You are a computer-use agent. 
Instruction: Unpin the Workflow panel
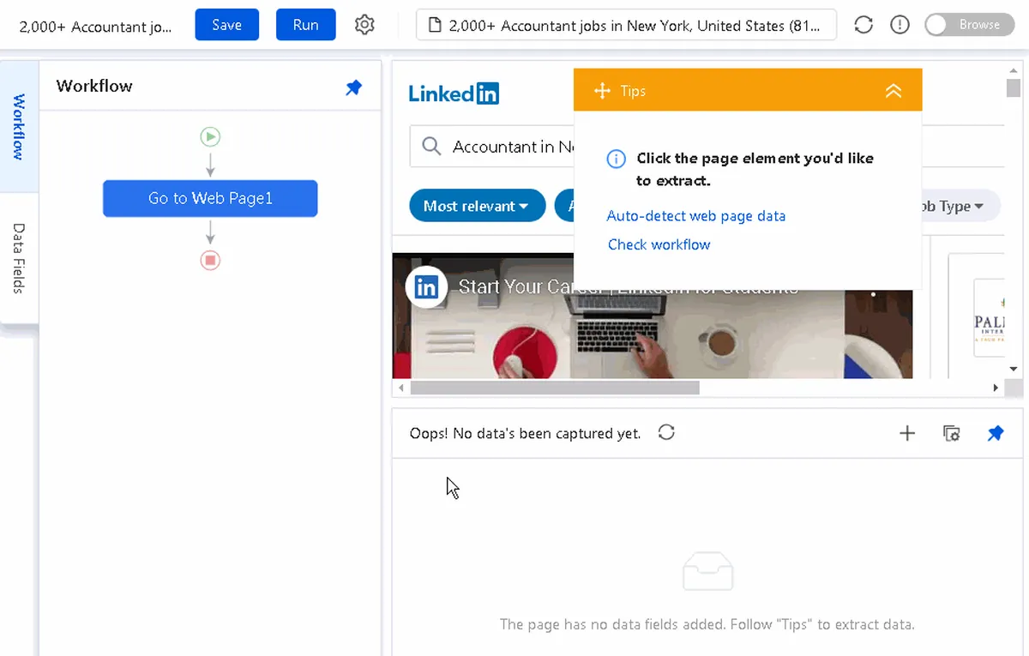tap(353, 87)
